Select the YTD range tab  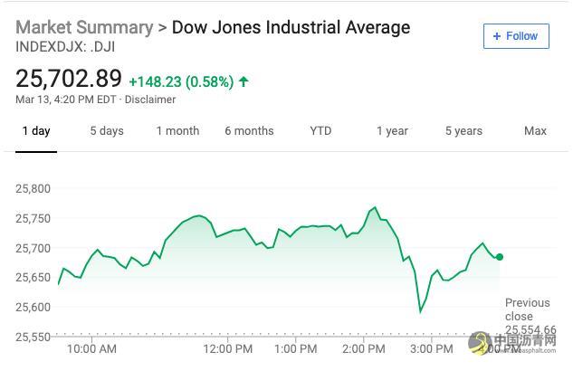pyautogui.click(x=320, y=130)
